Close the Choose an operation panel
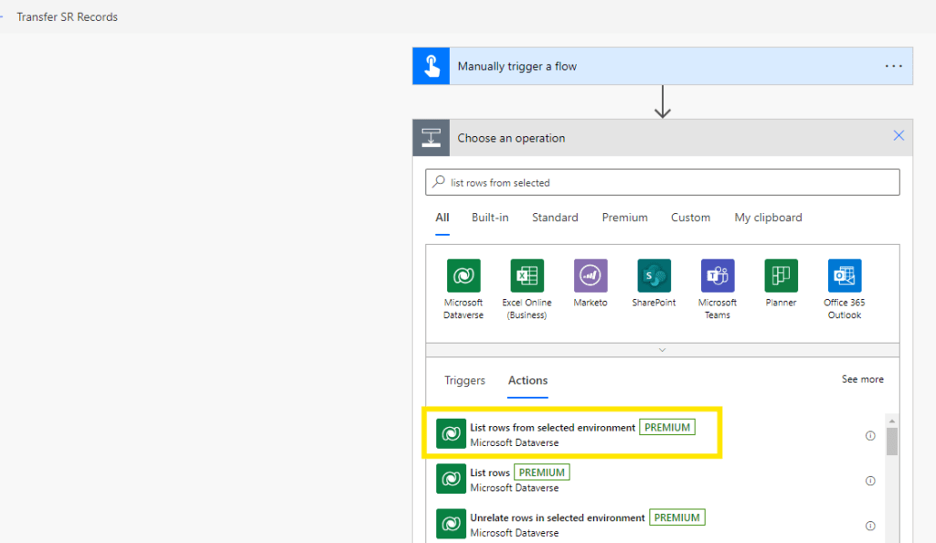The width and height of the screenshot is (936, 543). pos(899,136)
